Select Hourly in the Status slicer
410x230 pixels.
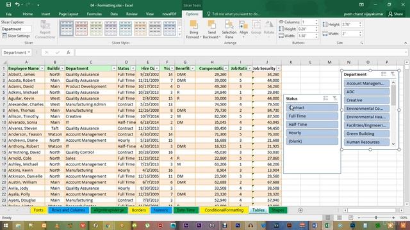tap(312, 133)
